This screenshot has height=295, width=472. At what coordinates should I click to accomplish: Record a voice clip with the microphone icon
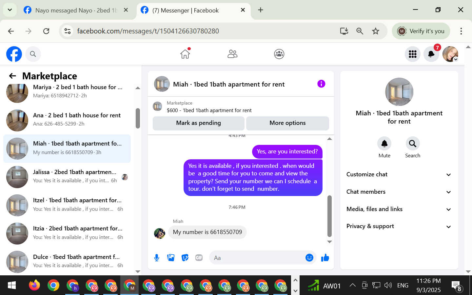[157, 258]
